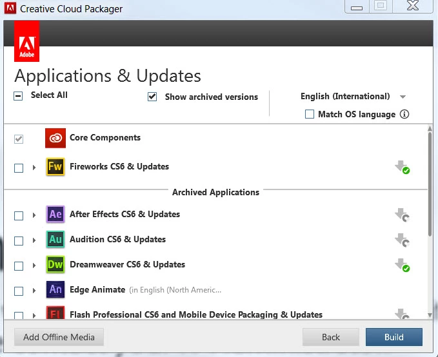Expand the Flash Professional CS6 row

pos(34,315)
